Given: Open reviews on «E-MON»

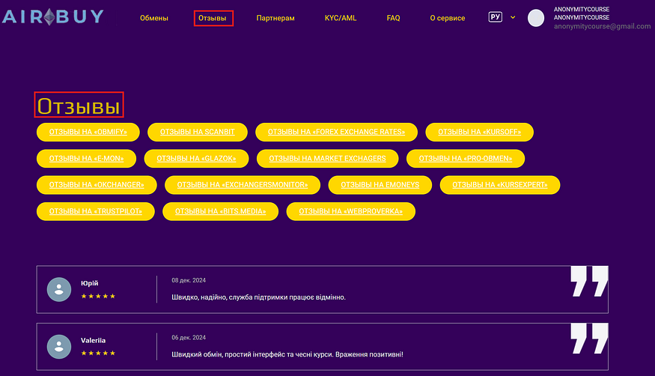Looking at the screenshot, I should coord(87,159).
